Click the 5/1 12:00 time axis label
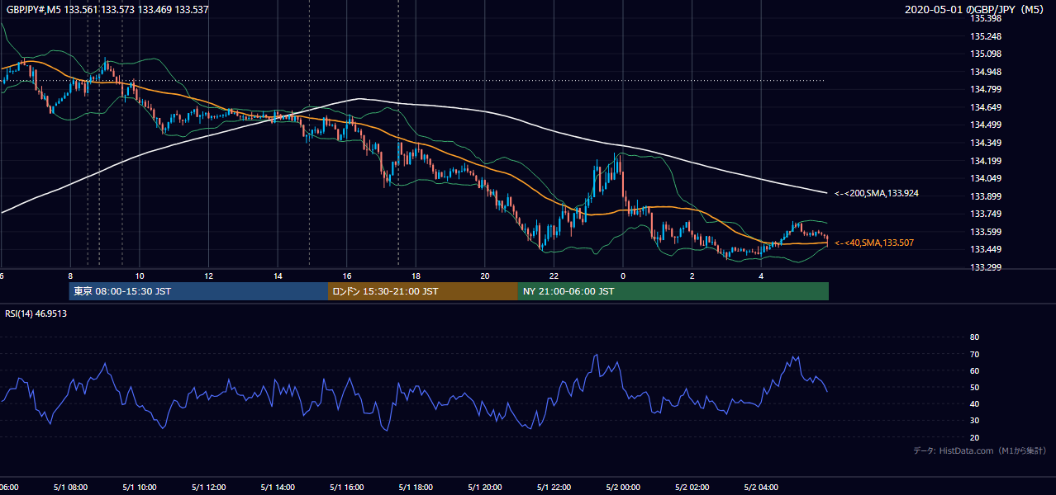The image size is (1056, 495). (208, 488)
